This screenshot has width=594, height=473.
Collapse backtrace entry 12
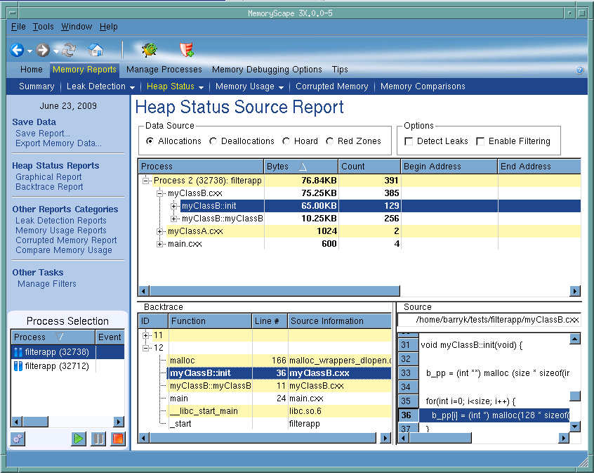point(146,348)
